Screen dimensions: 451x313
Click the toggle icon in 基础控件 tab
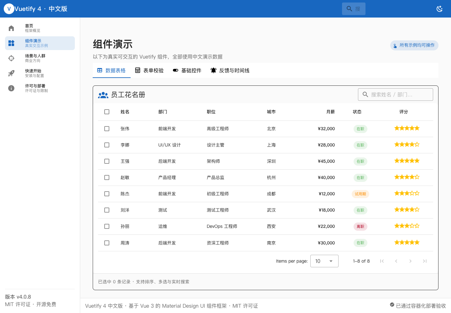pos(175,70)
